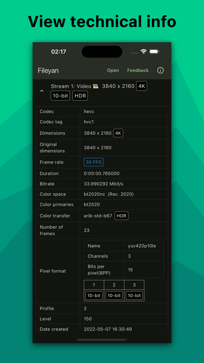Click the 10-bit badge under channel 1
The image size is (204, 363).
[x=94, y=295]
